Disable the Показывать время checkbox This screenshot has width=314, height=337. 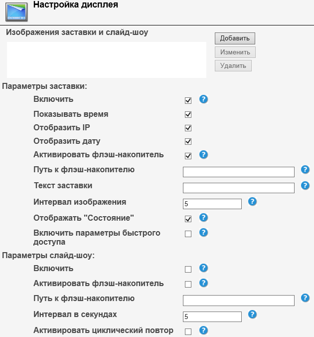tap(188, 114)
